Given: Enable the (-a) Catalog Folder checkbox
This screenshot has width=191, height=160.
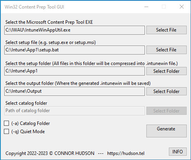Looking at the screenshot, I should point(6,123).
